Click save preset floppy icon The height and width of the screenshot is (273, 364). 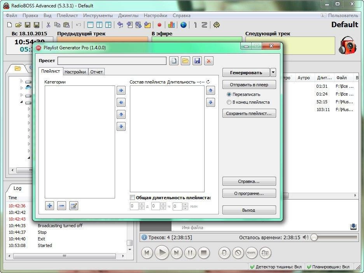[197, 61]
